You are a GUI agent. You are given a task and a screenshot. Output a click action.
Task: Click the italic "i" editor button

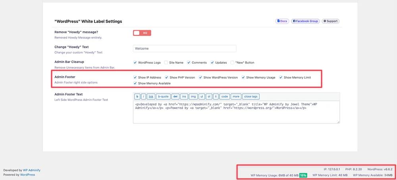[x=144, y=97]
